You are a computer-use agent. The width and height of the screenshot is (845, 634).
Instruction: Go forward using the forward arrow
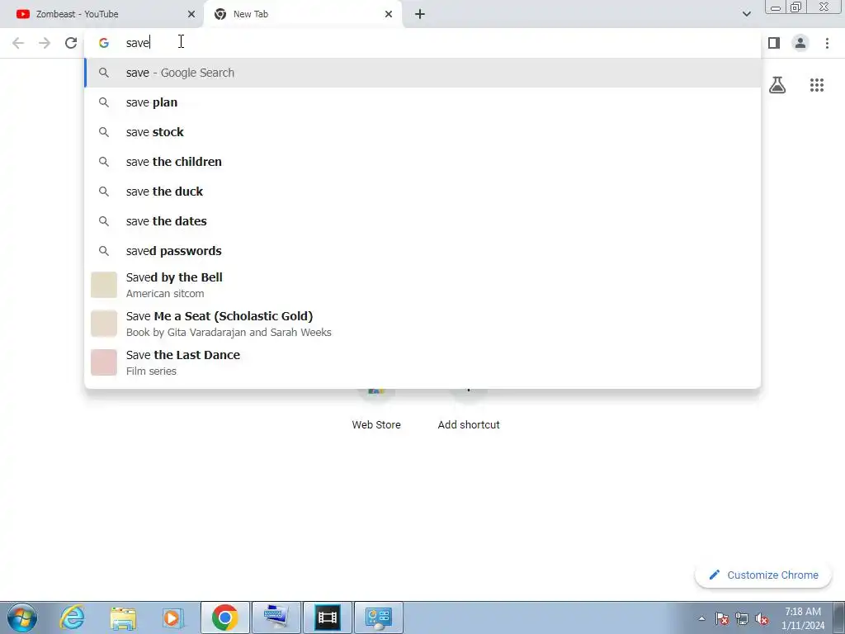[x=45, y=43]
